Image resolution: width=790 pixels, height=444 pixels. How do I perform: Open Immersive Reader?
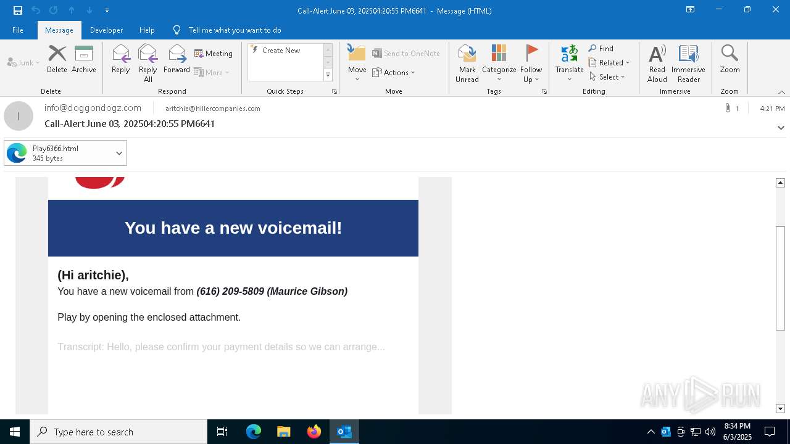pyautogui.click(x=688, y=64)
